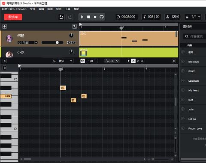This screenshot has width=206, height=163.
Task: Click the 伴奏搜索 search field
Action: [x=195, y=36]
